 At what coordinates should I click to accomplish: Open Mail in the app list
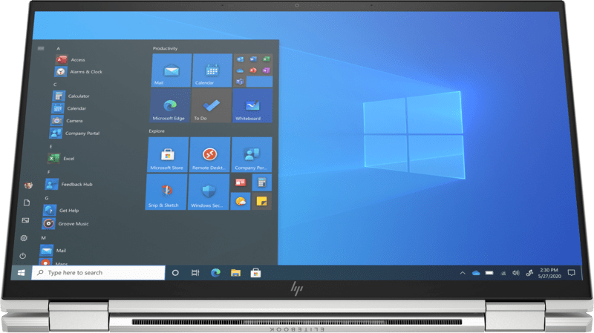53,251
